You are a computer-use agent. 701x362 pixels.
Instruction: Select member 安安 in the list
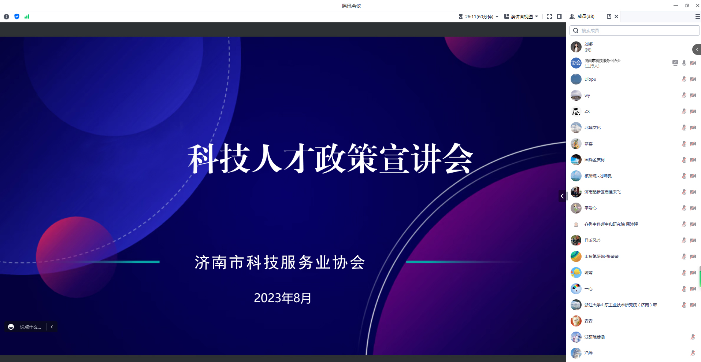(634, 321)
